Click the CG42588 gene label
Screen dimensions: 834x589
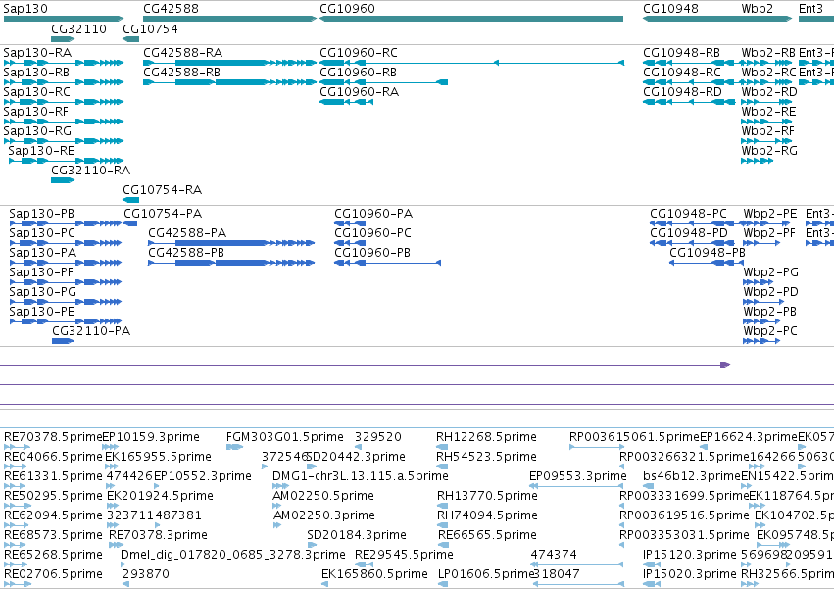171,9
